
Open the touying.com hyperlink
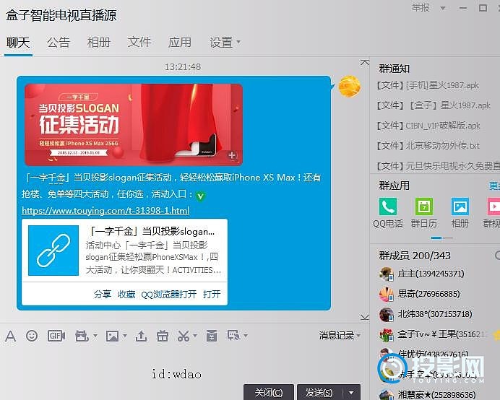(105, 211)
